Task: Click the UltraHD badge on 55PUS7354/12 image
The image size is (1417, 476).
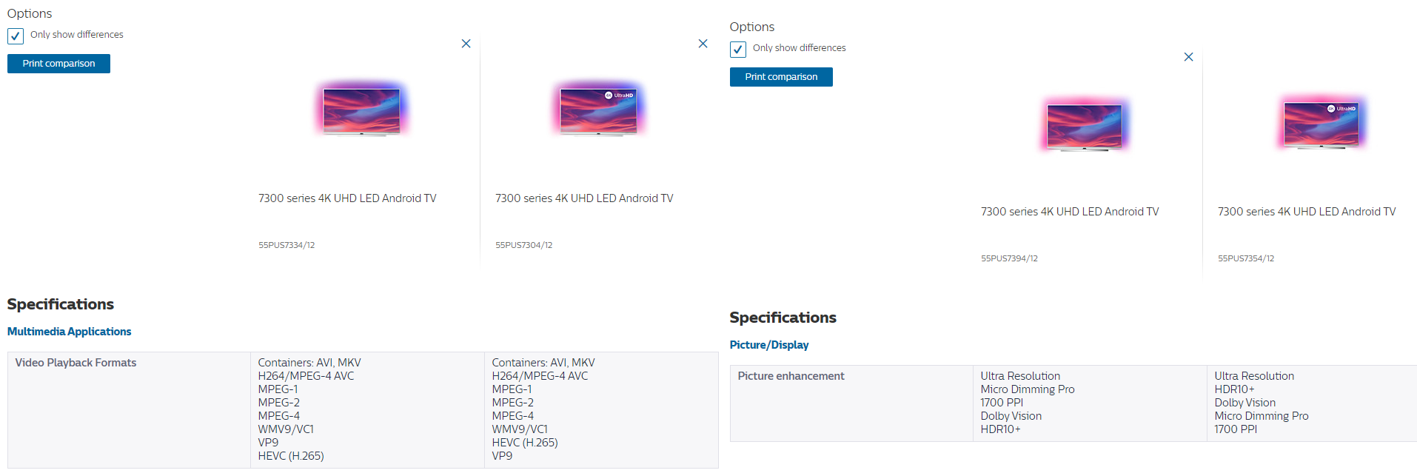Action: [1342, 109]
